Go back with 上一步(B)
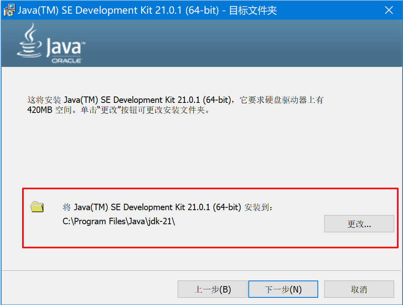 (x=213, y=289)
